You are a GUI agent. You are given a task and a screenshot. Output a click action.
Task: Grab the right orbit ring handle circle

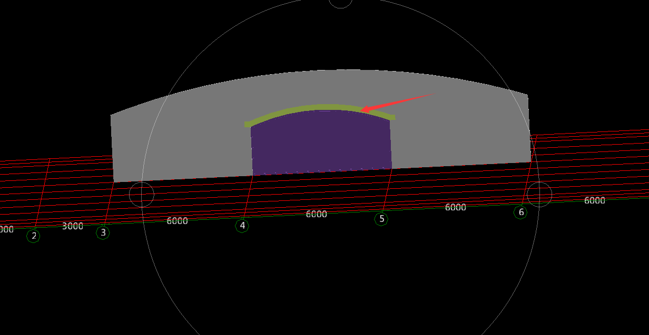pyautogui.click(x=539, y=195)
